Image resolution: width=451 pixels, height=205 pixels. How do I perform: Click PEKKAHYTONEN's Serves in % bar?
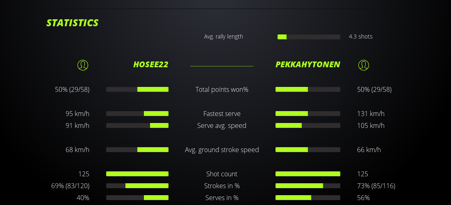pyautogui.click(x=308, y=198)
